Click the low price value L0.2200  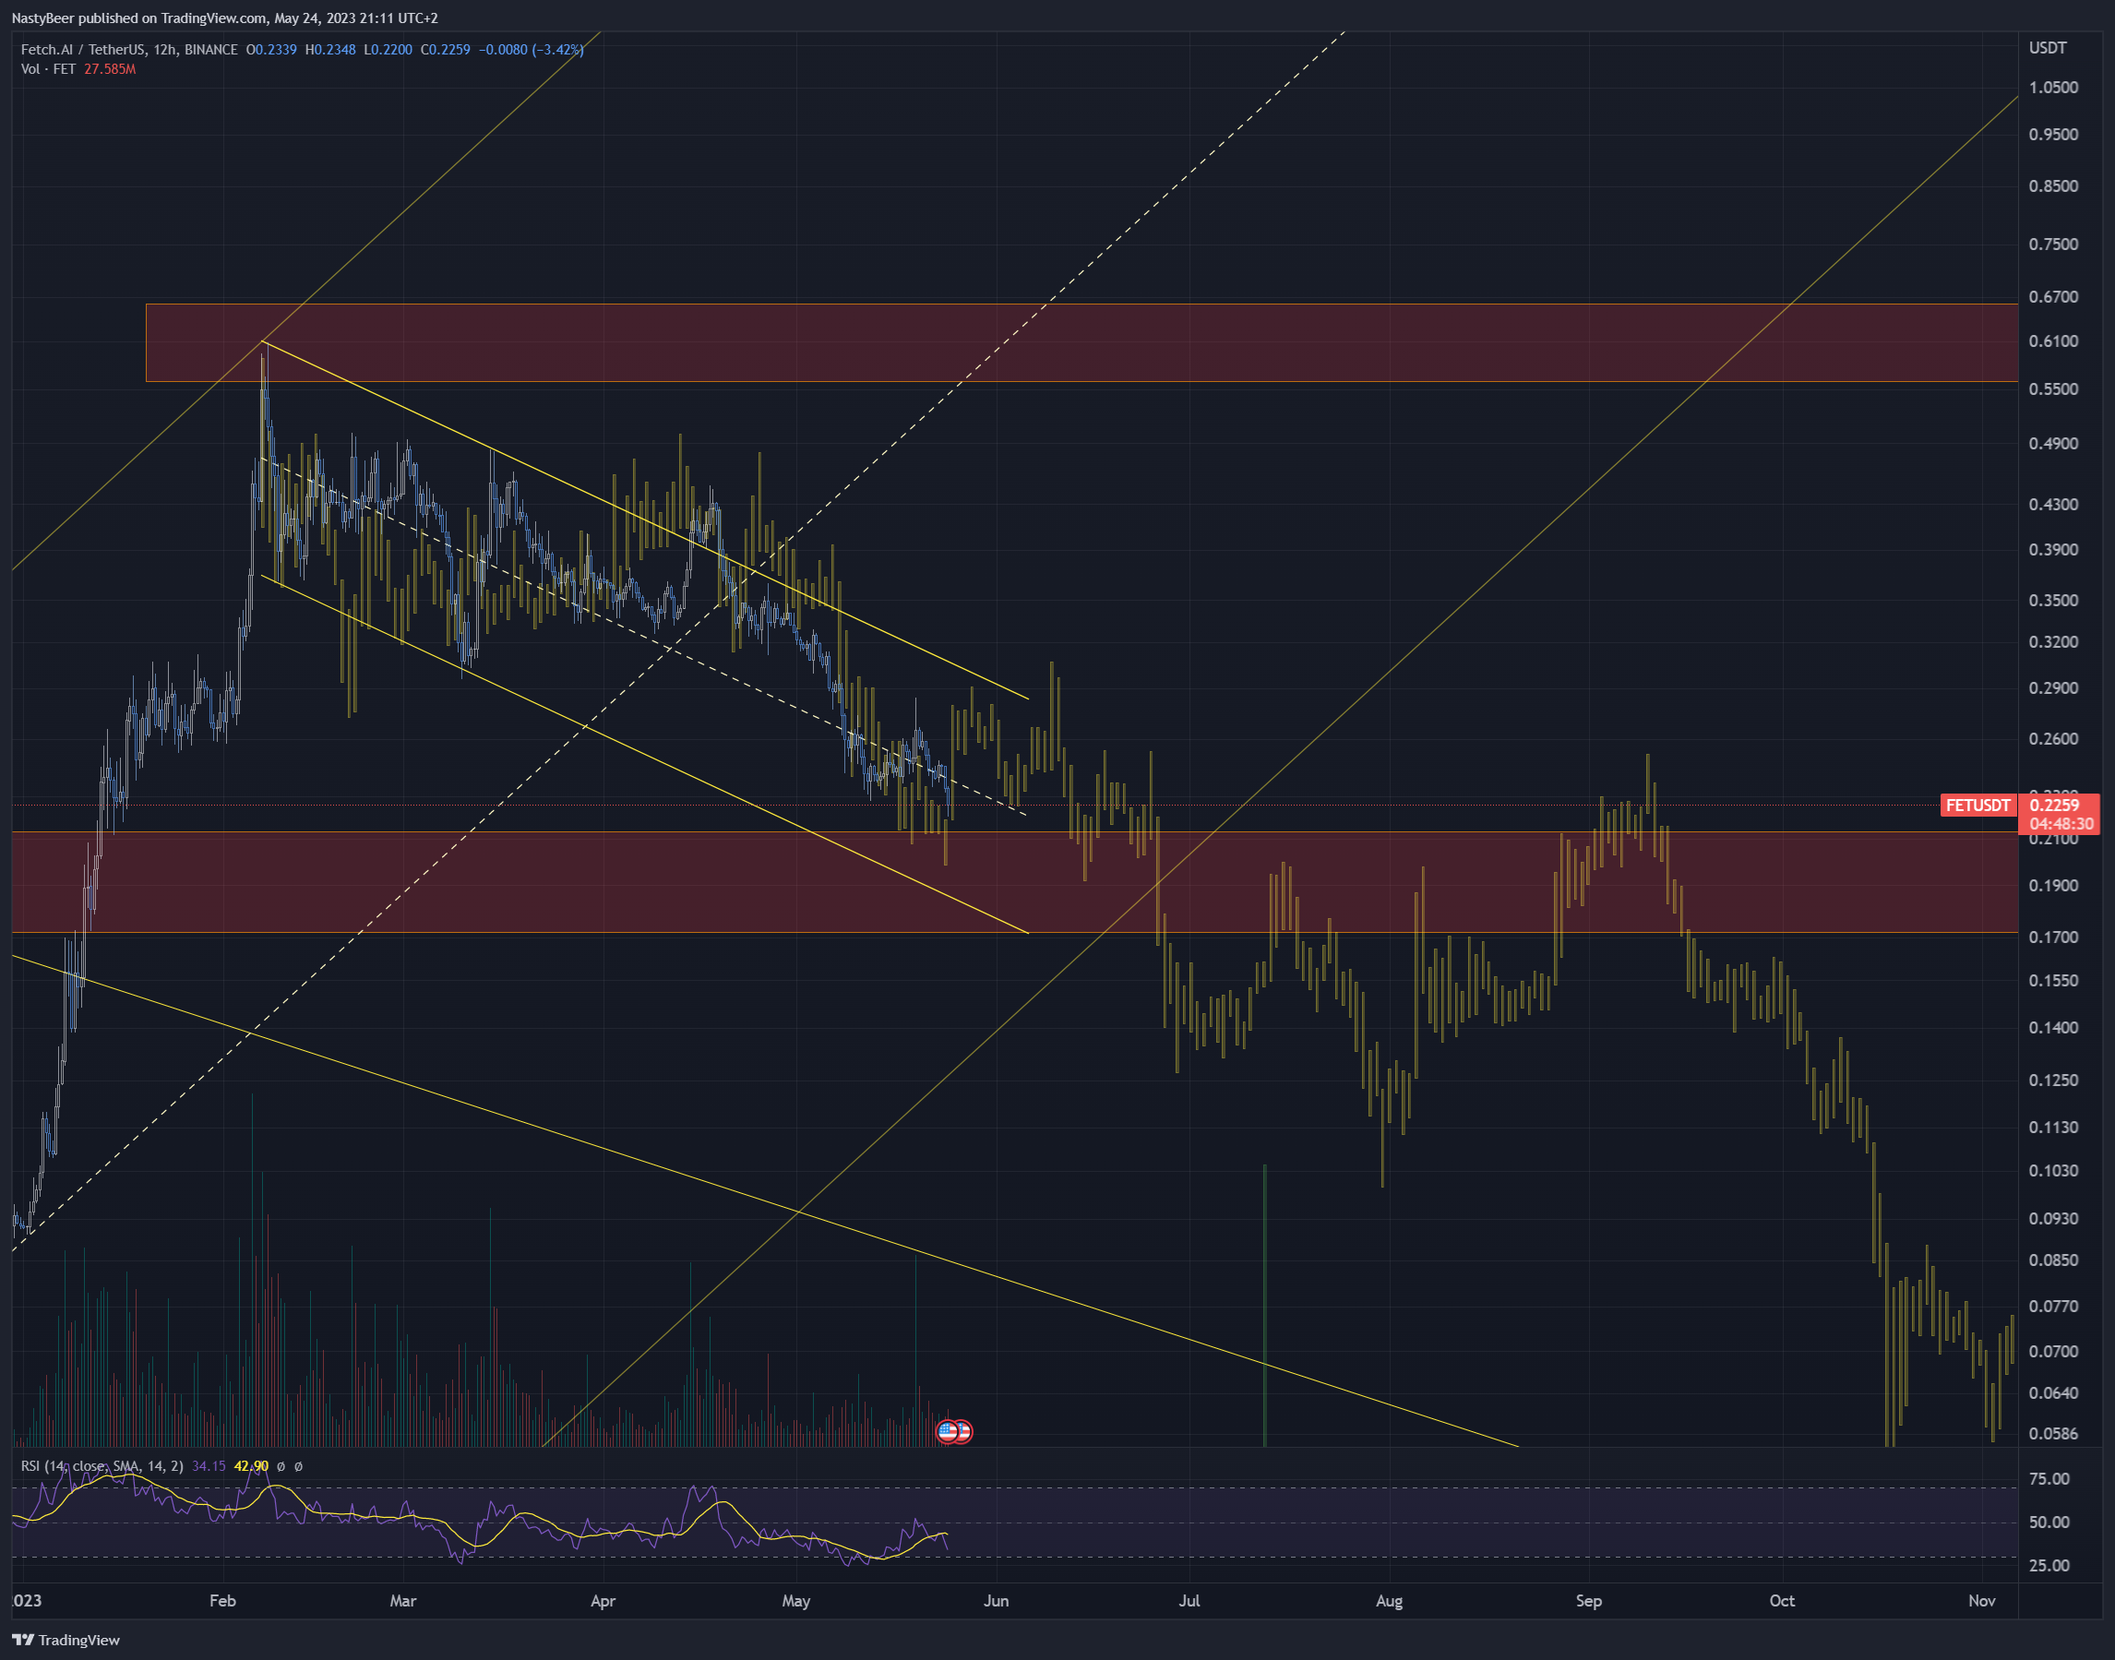(388, 50)
